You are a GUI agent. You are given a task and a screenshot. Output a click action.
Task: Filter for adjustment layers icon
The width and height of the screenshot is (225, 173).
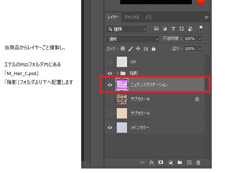pos(165,29)
